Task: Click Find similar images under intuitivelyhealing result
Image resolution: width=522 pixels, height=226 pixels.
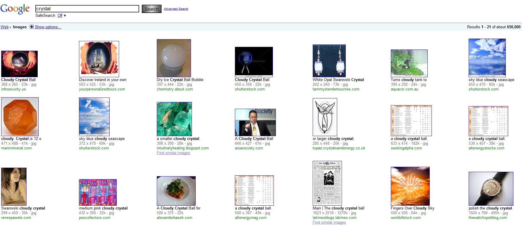Action: pyautogui.click(x=173, y=153)
